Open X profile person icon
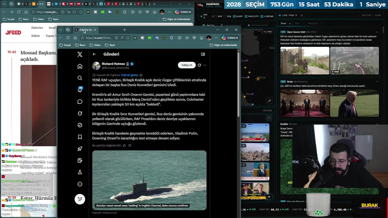The image size is (388, 218). point(80,172)
